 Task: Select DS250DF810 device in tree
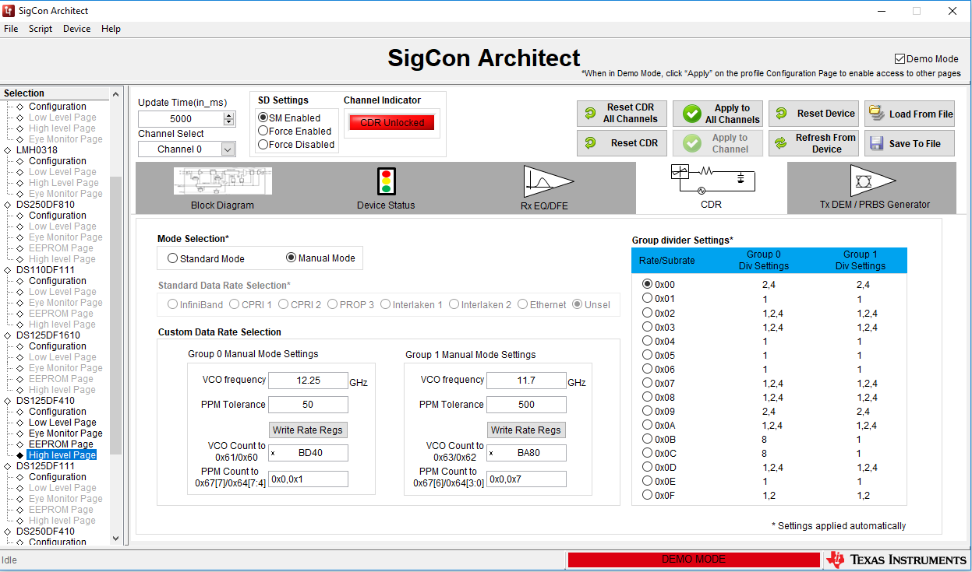(45, 205)
